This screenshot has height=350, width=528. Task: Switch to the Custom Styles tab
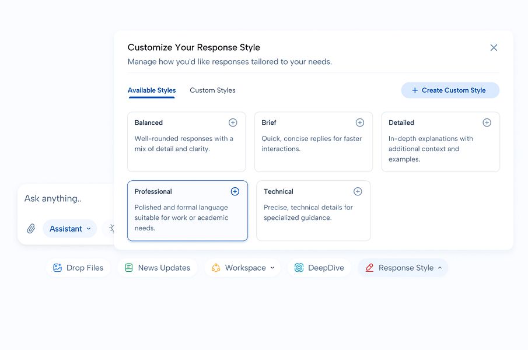[212, 90]
